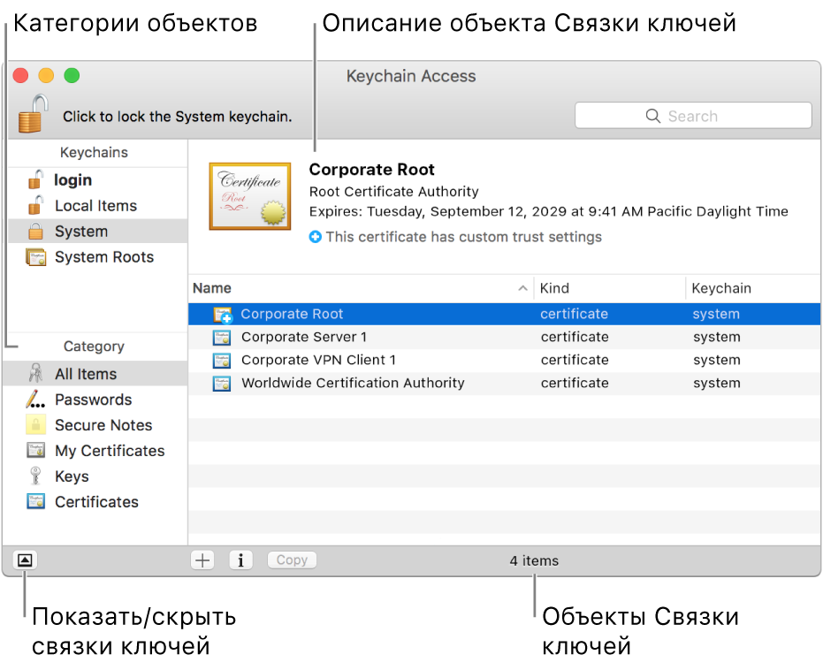Click the padlock icon to lock System keychain
The image size is (823, 670).
33,113
